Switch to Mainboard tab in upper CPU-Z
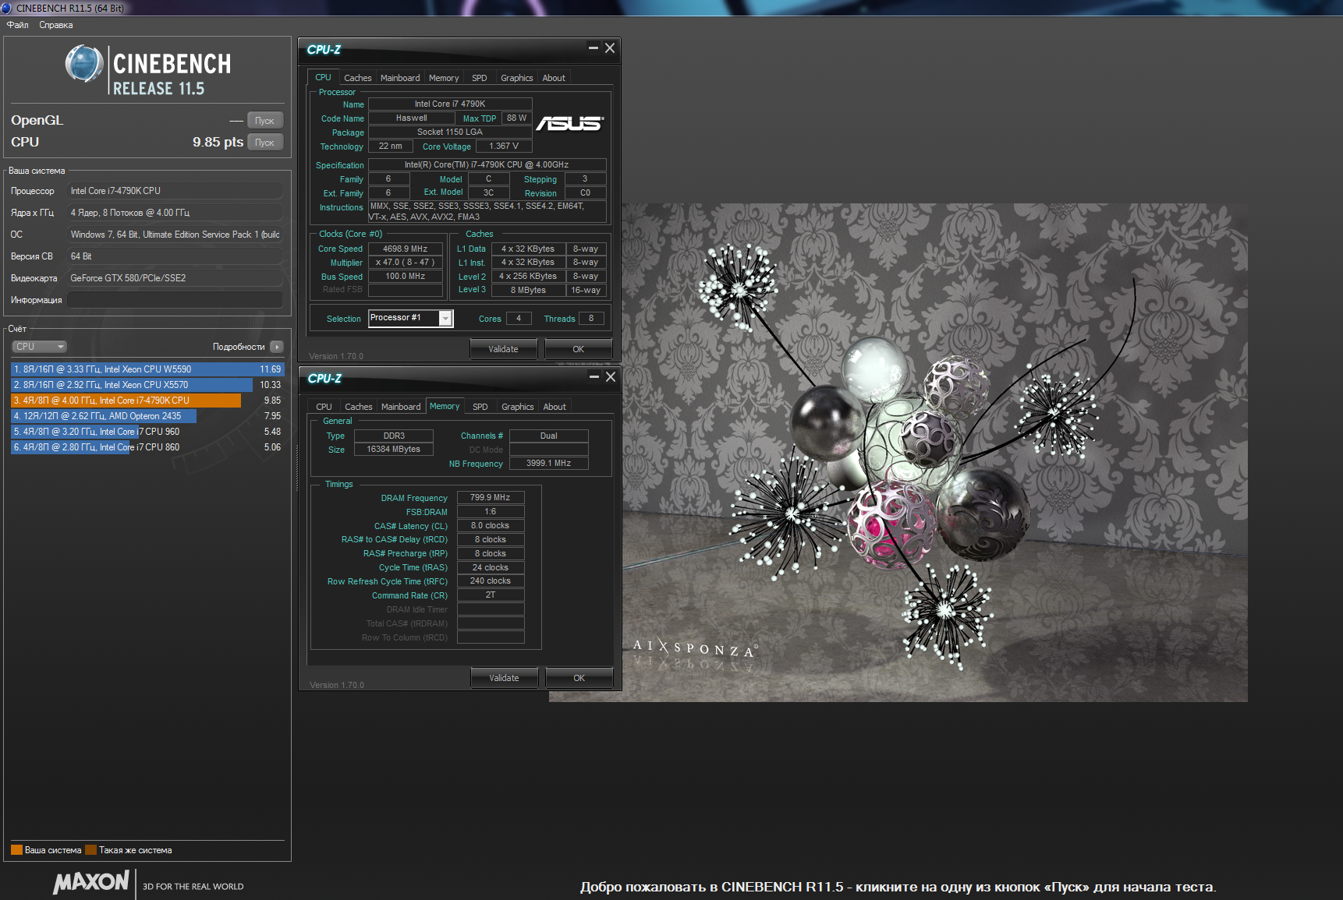The height and width of the screenshot is (900, 1343). pyautogui.click(x=400, y=78)
